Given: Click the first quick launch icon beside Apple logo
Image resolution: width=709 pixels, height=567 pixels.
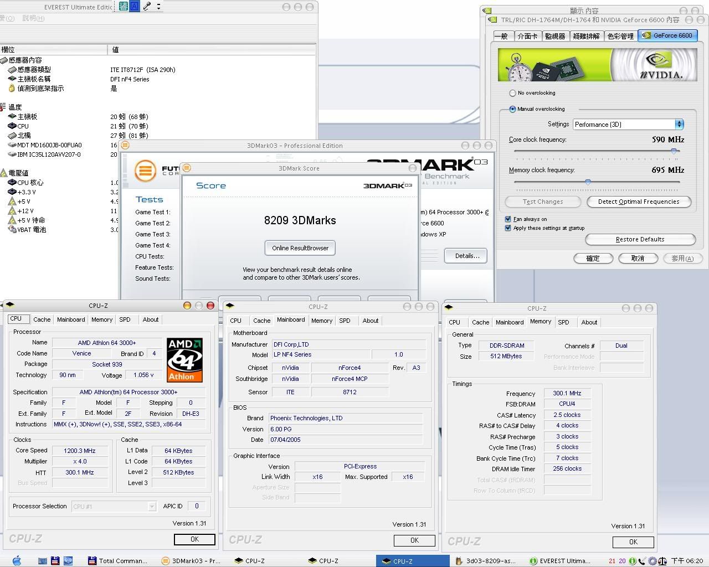Looking at the screenshot, I should [43, 561].
